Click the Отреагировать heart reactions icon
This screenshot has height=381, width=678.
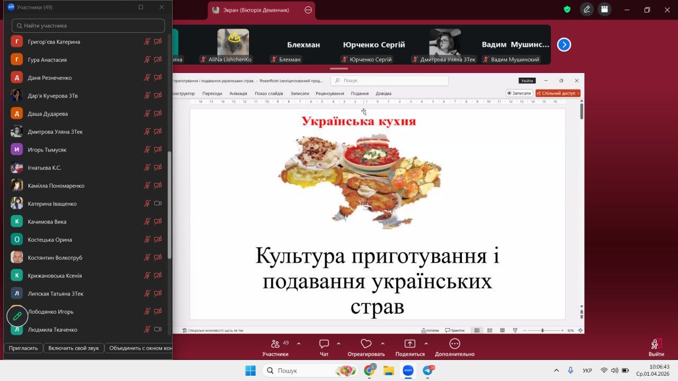tap(366, 344)
